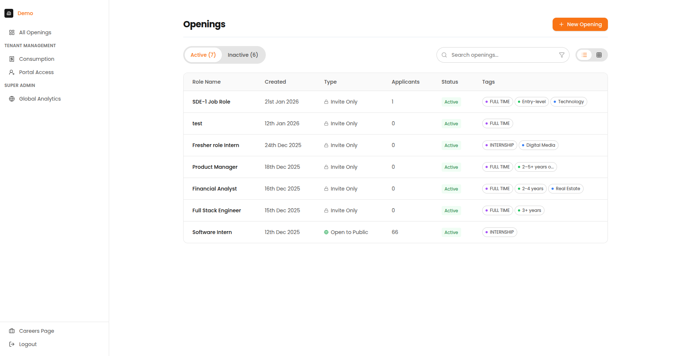
Task: Click Logout at the bottom of sidebar
Action: click(27, 344)
